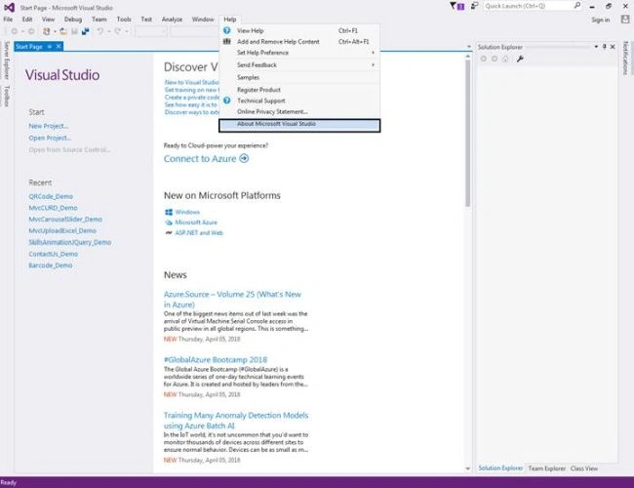
Task: Click the Save toolbar icon
Action: coord(74,31)
